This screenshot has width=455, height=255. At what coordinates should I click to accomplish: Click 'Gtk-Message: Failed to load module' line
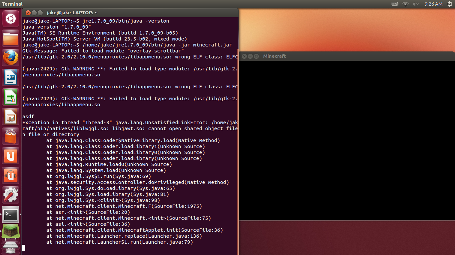click(x=103, y=51)
